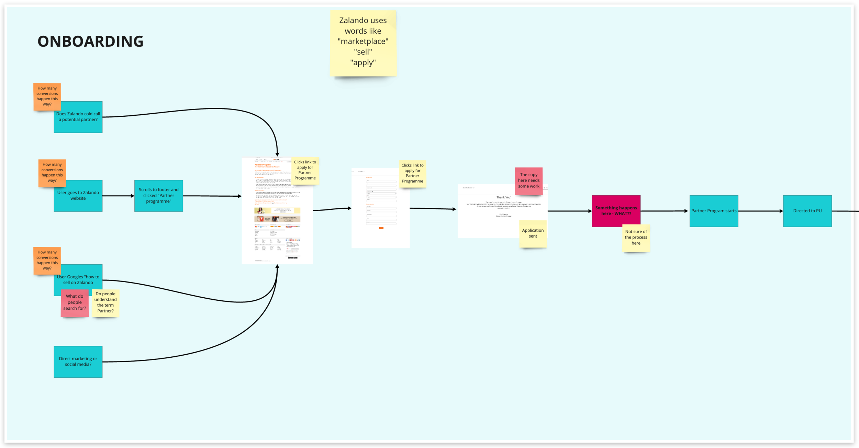Select the 'Partner Program starts' box

714,211
